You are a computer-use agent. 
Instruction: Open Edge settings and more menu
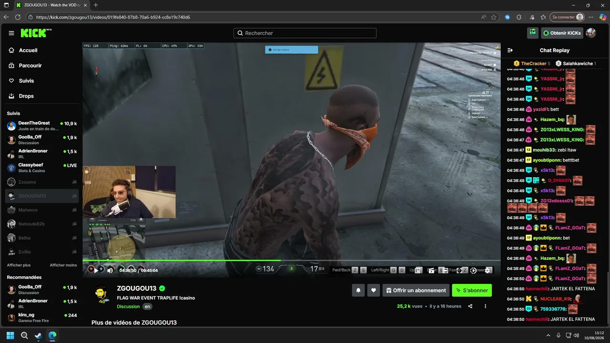tap(590, 17)
